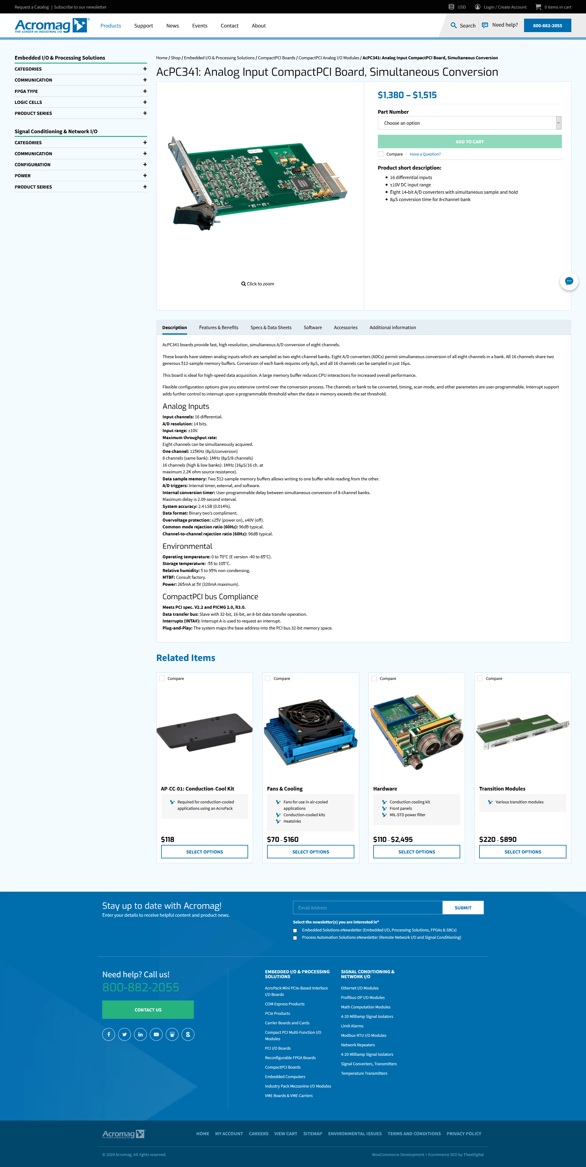Open 'Limit Alarms' footer link

(x=352, y=1026)
